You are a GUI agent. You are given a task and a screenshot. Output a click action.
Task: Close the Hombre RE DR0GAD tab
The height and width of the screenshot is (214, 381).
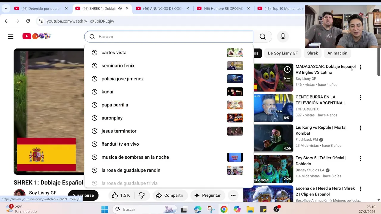click(249, 9)
